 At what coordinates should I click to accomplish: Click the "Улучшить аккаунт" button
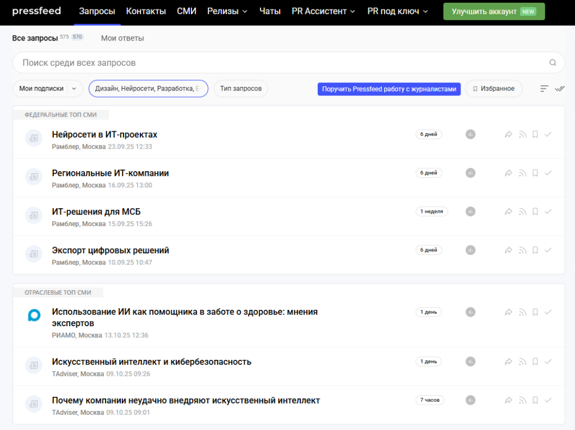494,11
